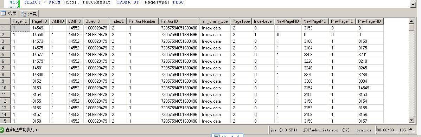The width and height of the screenshot is (421, 137).
Task: Select the PrevPagePID column header
Action: (370, 21)
